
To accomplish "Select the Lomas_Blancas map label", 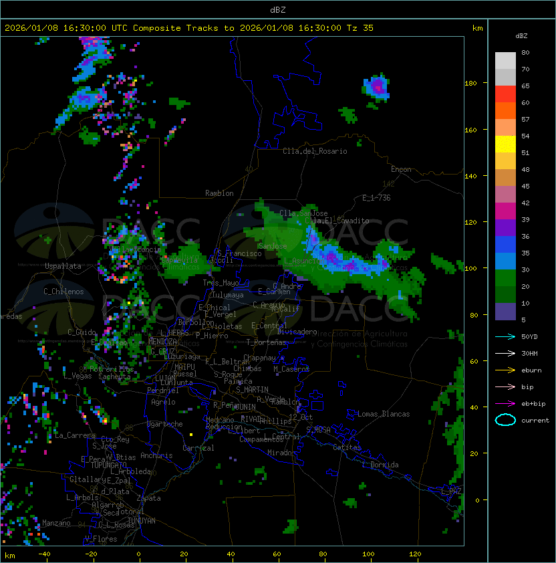I will click(x=384, y=414).
